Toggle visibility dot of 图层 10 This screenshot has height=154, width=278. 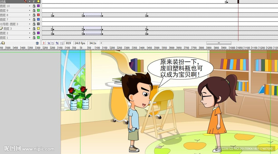(30, 6)
